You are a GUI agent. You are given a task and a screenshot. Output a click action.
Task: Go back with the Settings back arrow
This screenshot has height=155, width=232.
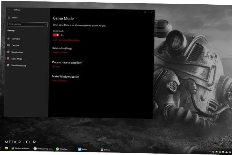point(9,10)
